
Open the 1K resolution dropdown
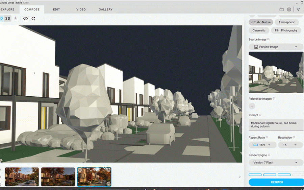[x=290, y=145]
